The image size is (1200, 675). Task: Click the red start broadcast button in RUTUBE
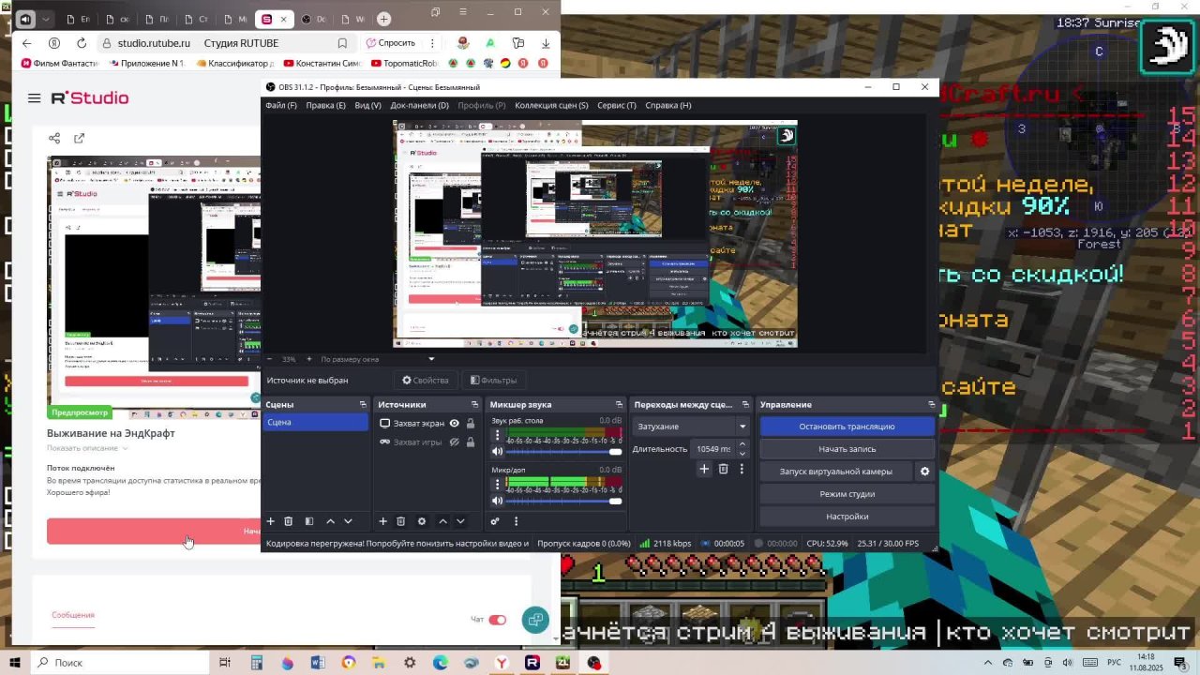coord(154,532)
